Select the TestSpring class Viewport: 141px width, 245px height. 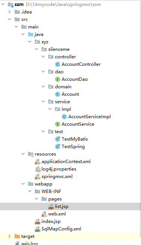tap(73, 147)
